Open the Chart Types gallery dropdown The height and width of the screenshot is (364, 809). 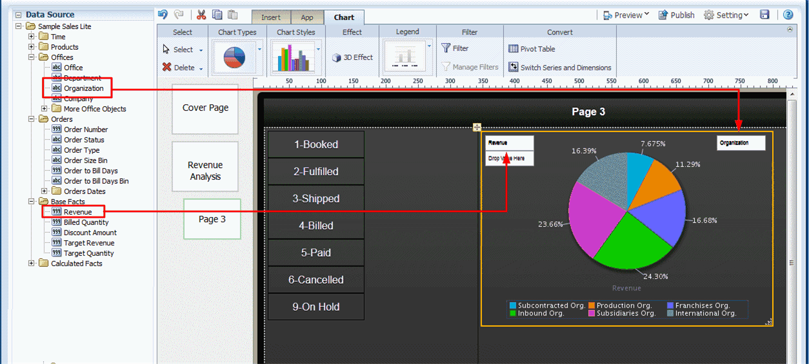pos(260,49)
